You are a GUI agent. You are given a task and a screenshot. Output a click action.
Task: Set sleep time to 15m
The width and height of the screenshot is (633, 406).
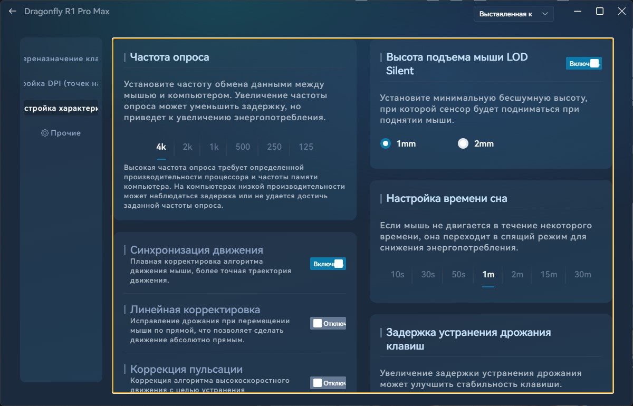(x=549, y=275)
